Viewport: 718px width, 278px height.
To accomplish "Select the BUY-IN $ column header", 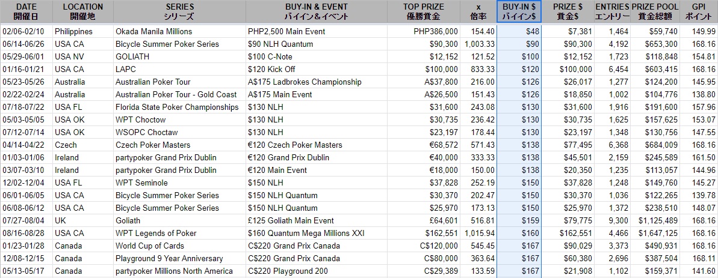I will [519, 11].
